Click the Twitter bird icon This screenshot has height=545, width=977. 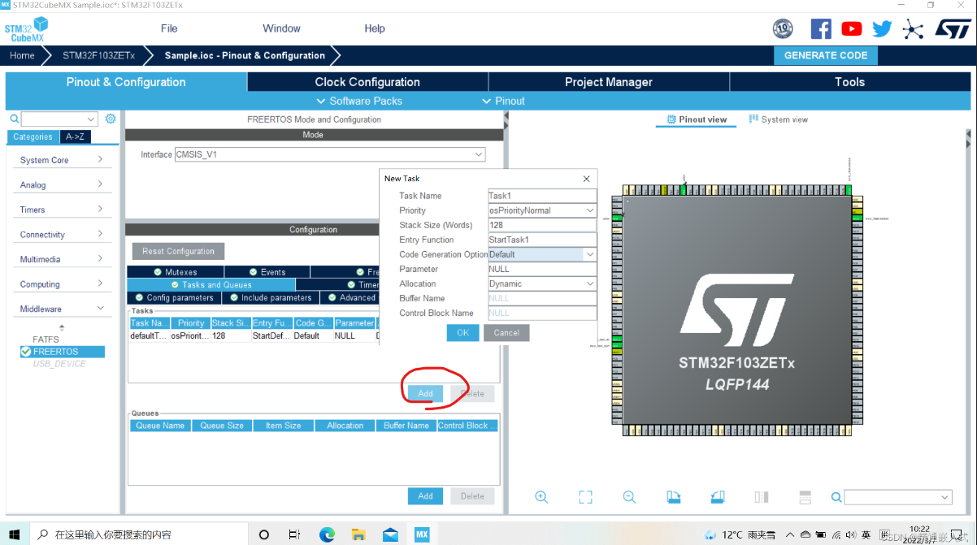tap(882, 28)
